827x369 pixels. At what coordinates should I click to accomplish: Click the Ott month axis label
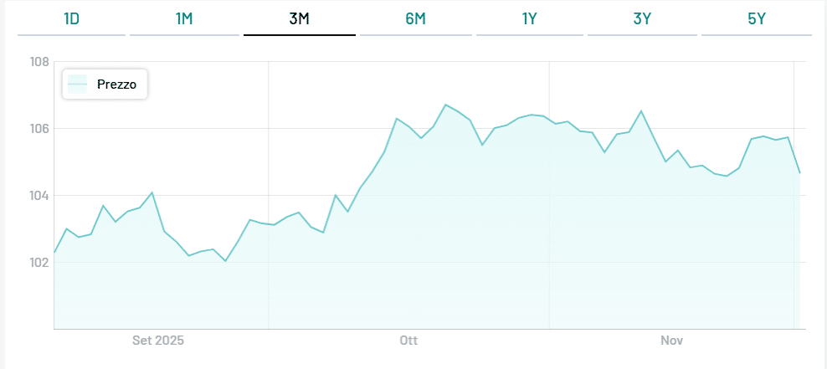point(408,341)
